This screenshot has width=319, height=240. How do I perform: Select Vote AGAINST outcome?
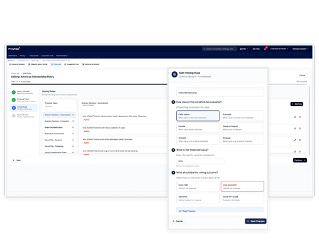click(242, 186)
